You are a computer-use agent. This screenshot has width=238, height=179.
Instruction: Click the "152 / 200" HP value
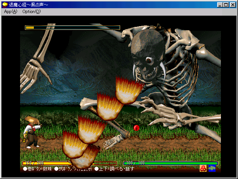click(35, 163)
